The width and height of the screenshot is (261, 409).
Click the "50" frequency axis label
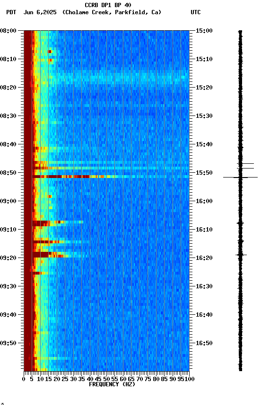[106, 379]
